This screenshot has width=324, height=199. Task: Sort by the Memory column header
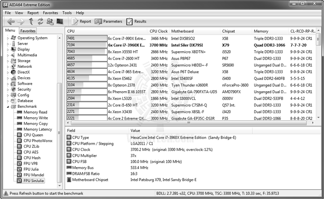[x=270, y=31]
